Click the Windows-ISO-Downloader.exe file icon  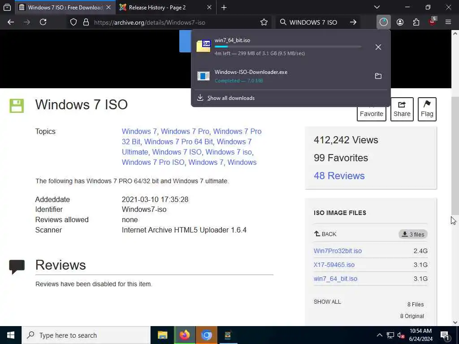click(x=204, y=76)
